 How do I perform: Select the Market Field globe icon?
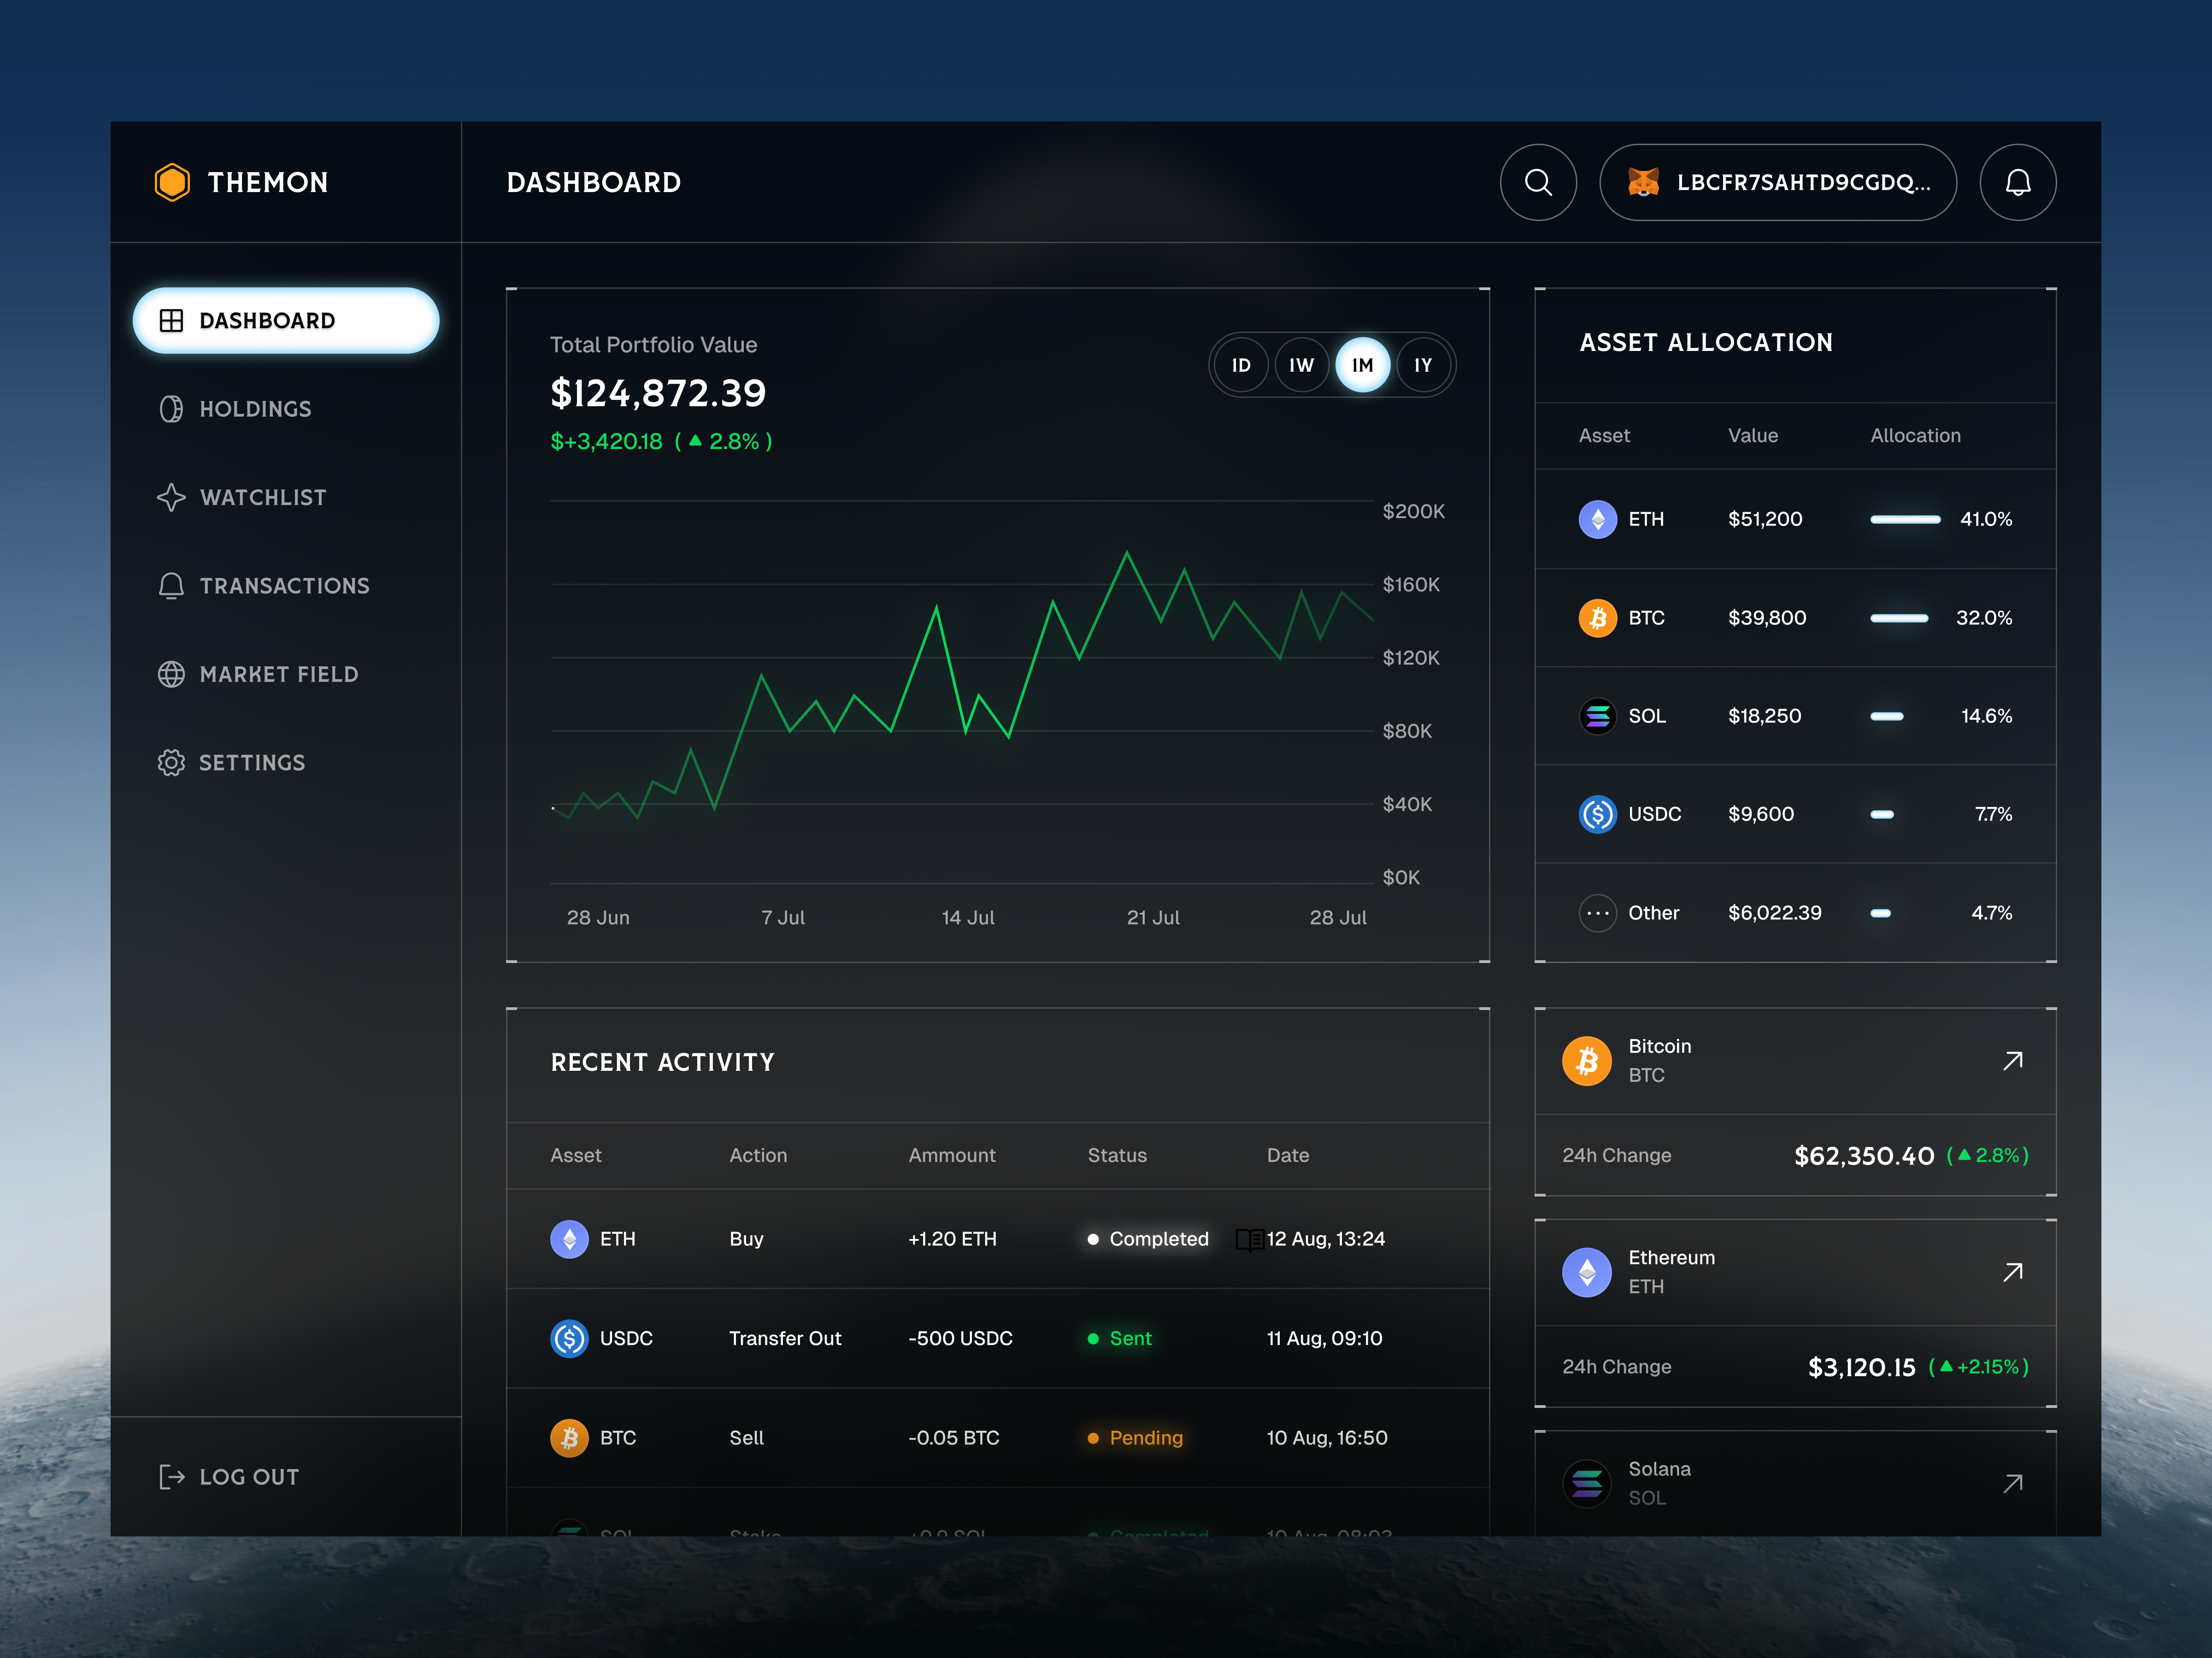pyautogui.click(x=171, y=675)
